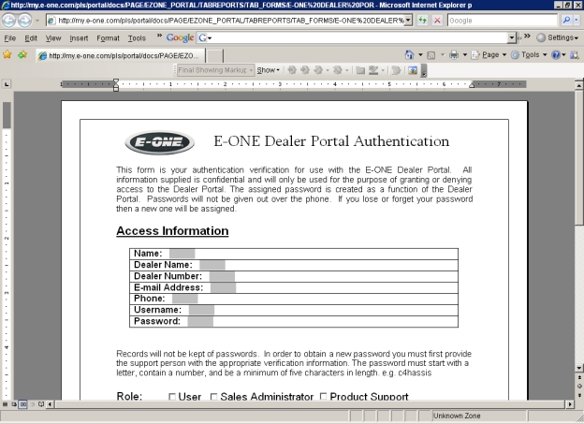Screen dimensions: 584x424
Task: Click the empty New Tab button
Action: tap(215, 56)
